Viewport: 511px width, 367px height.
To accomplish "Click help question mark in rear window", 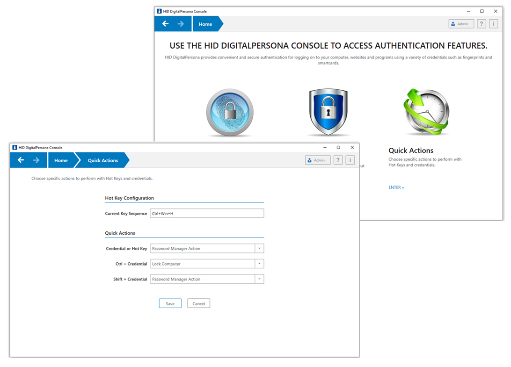I will coord(482,24).
